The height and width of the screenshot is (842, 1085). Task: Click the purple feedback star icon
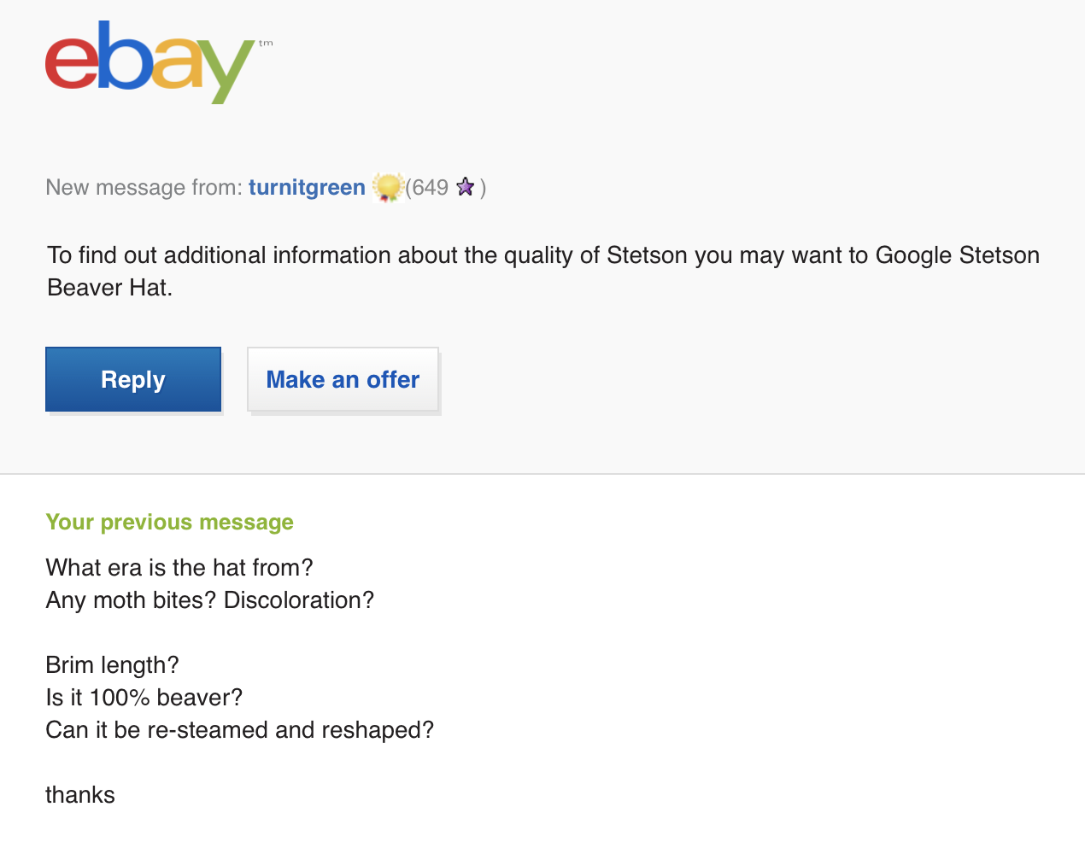coord(465,186)
